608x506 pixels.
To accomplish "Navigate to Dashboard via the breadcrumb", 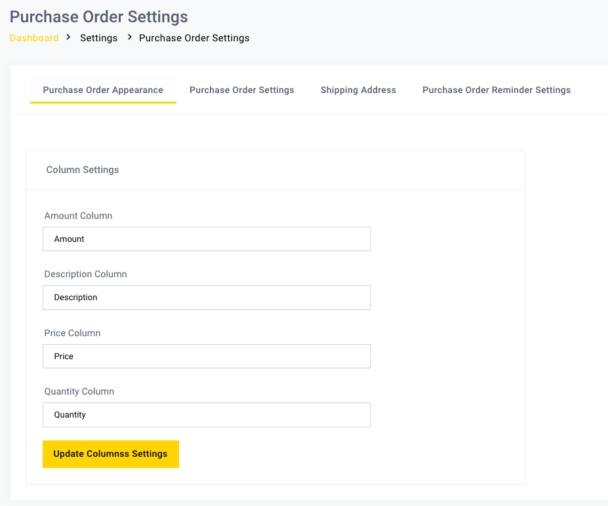I will 34,38.
